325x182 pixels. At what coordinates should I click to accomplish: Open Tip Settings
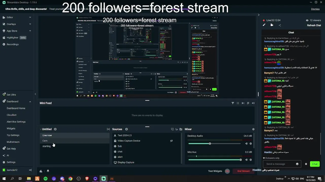[13, 135]
